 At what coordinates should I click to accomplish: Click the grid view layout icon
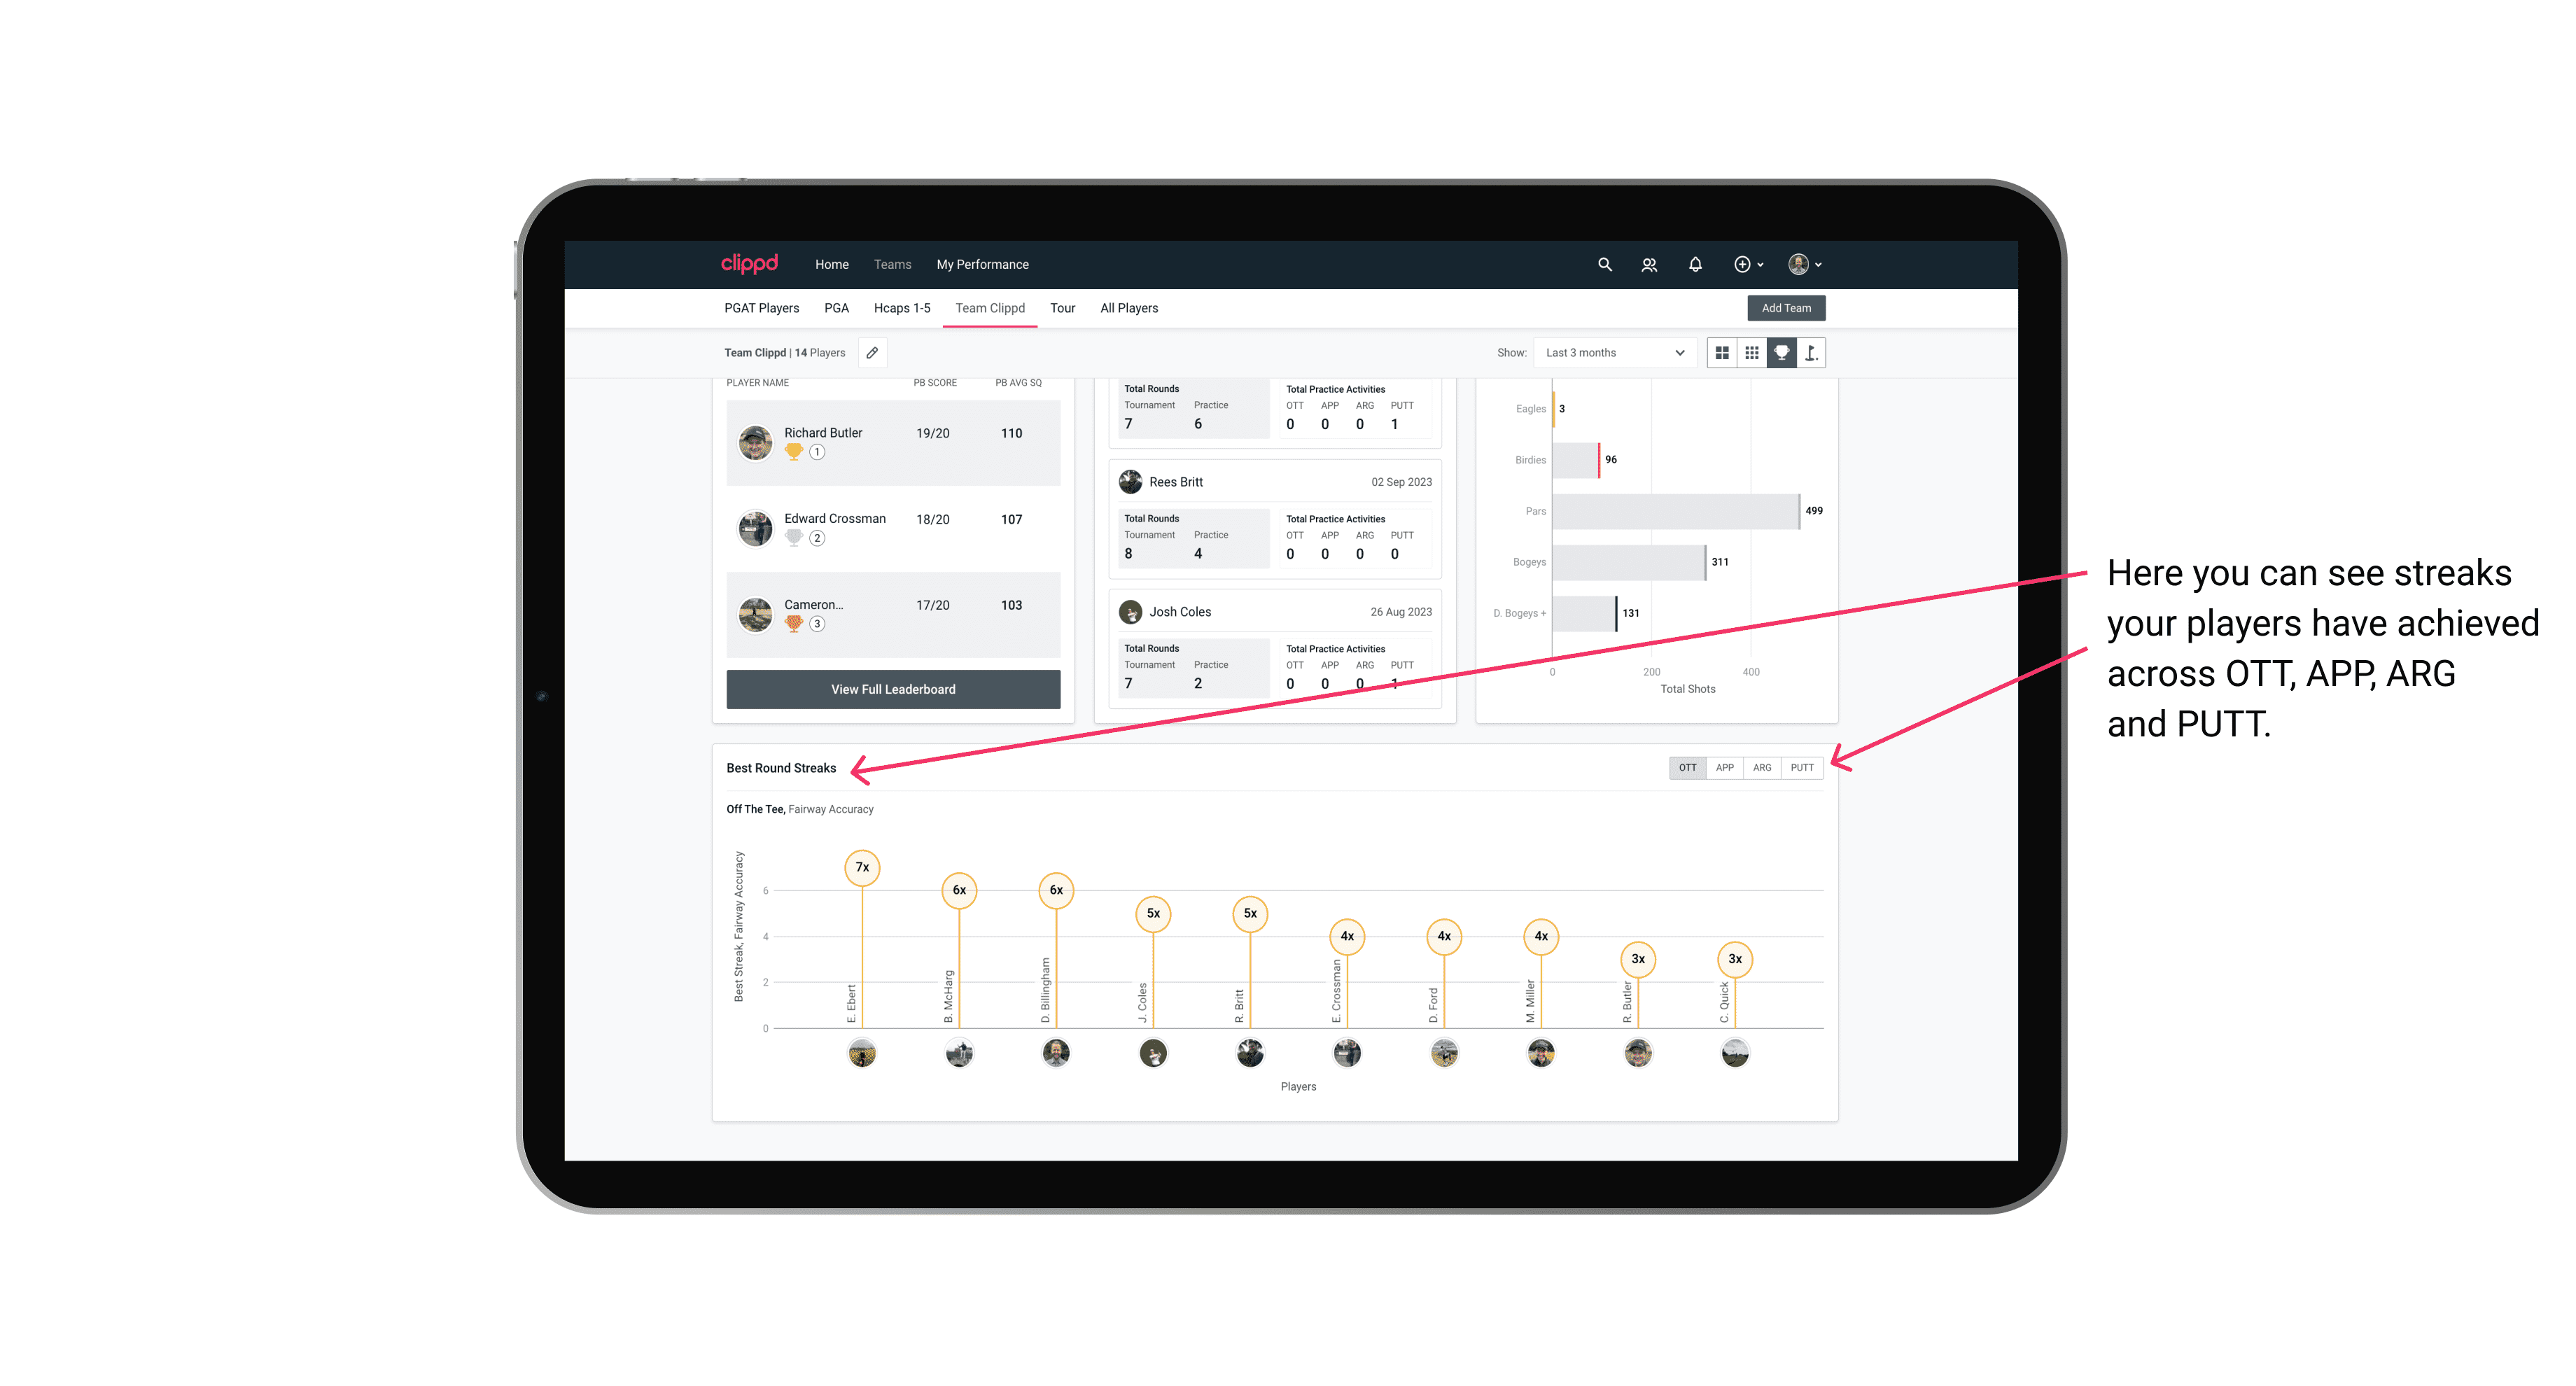(x=1721, y=353)
